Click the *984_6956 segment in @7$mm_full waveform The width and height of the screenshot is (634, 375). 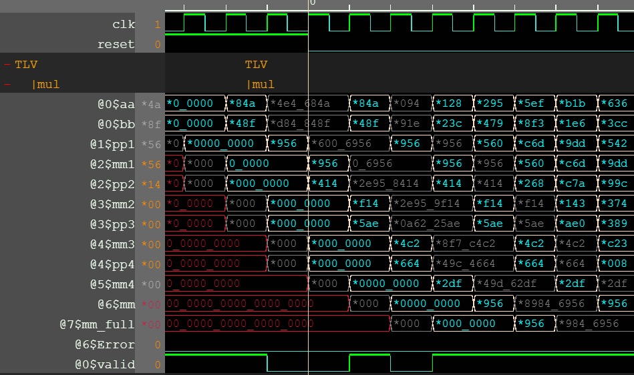click(595, 324)
